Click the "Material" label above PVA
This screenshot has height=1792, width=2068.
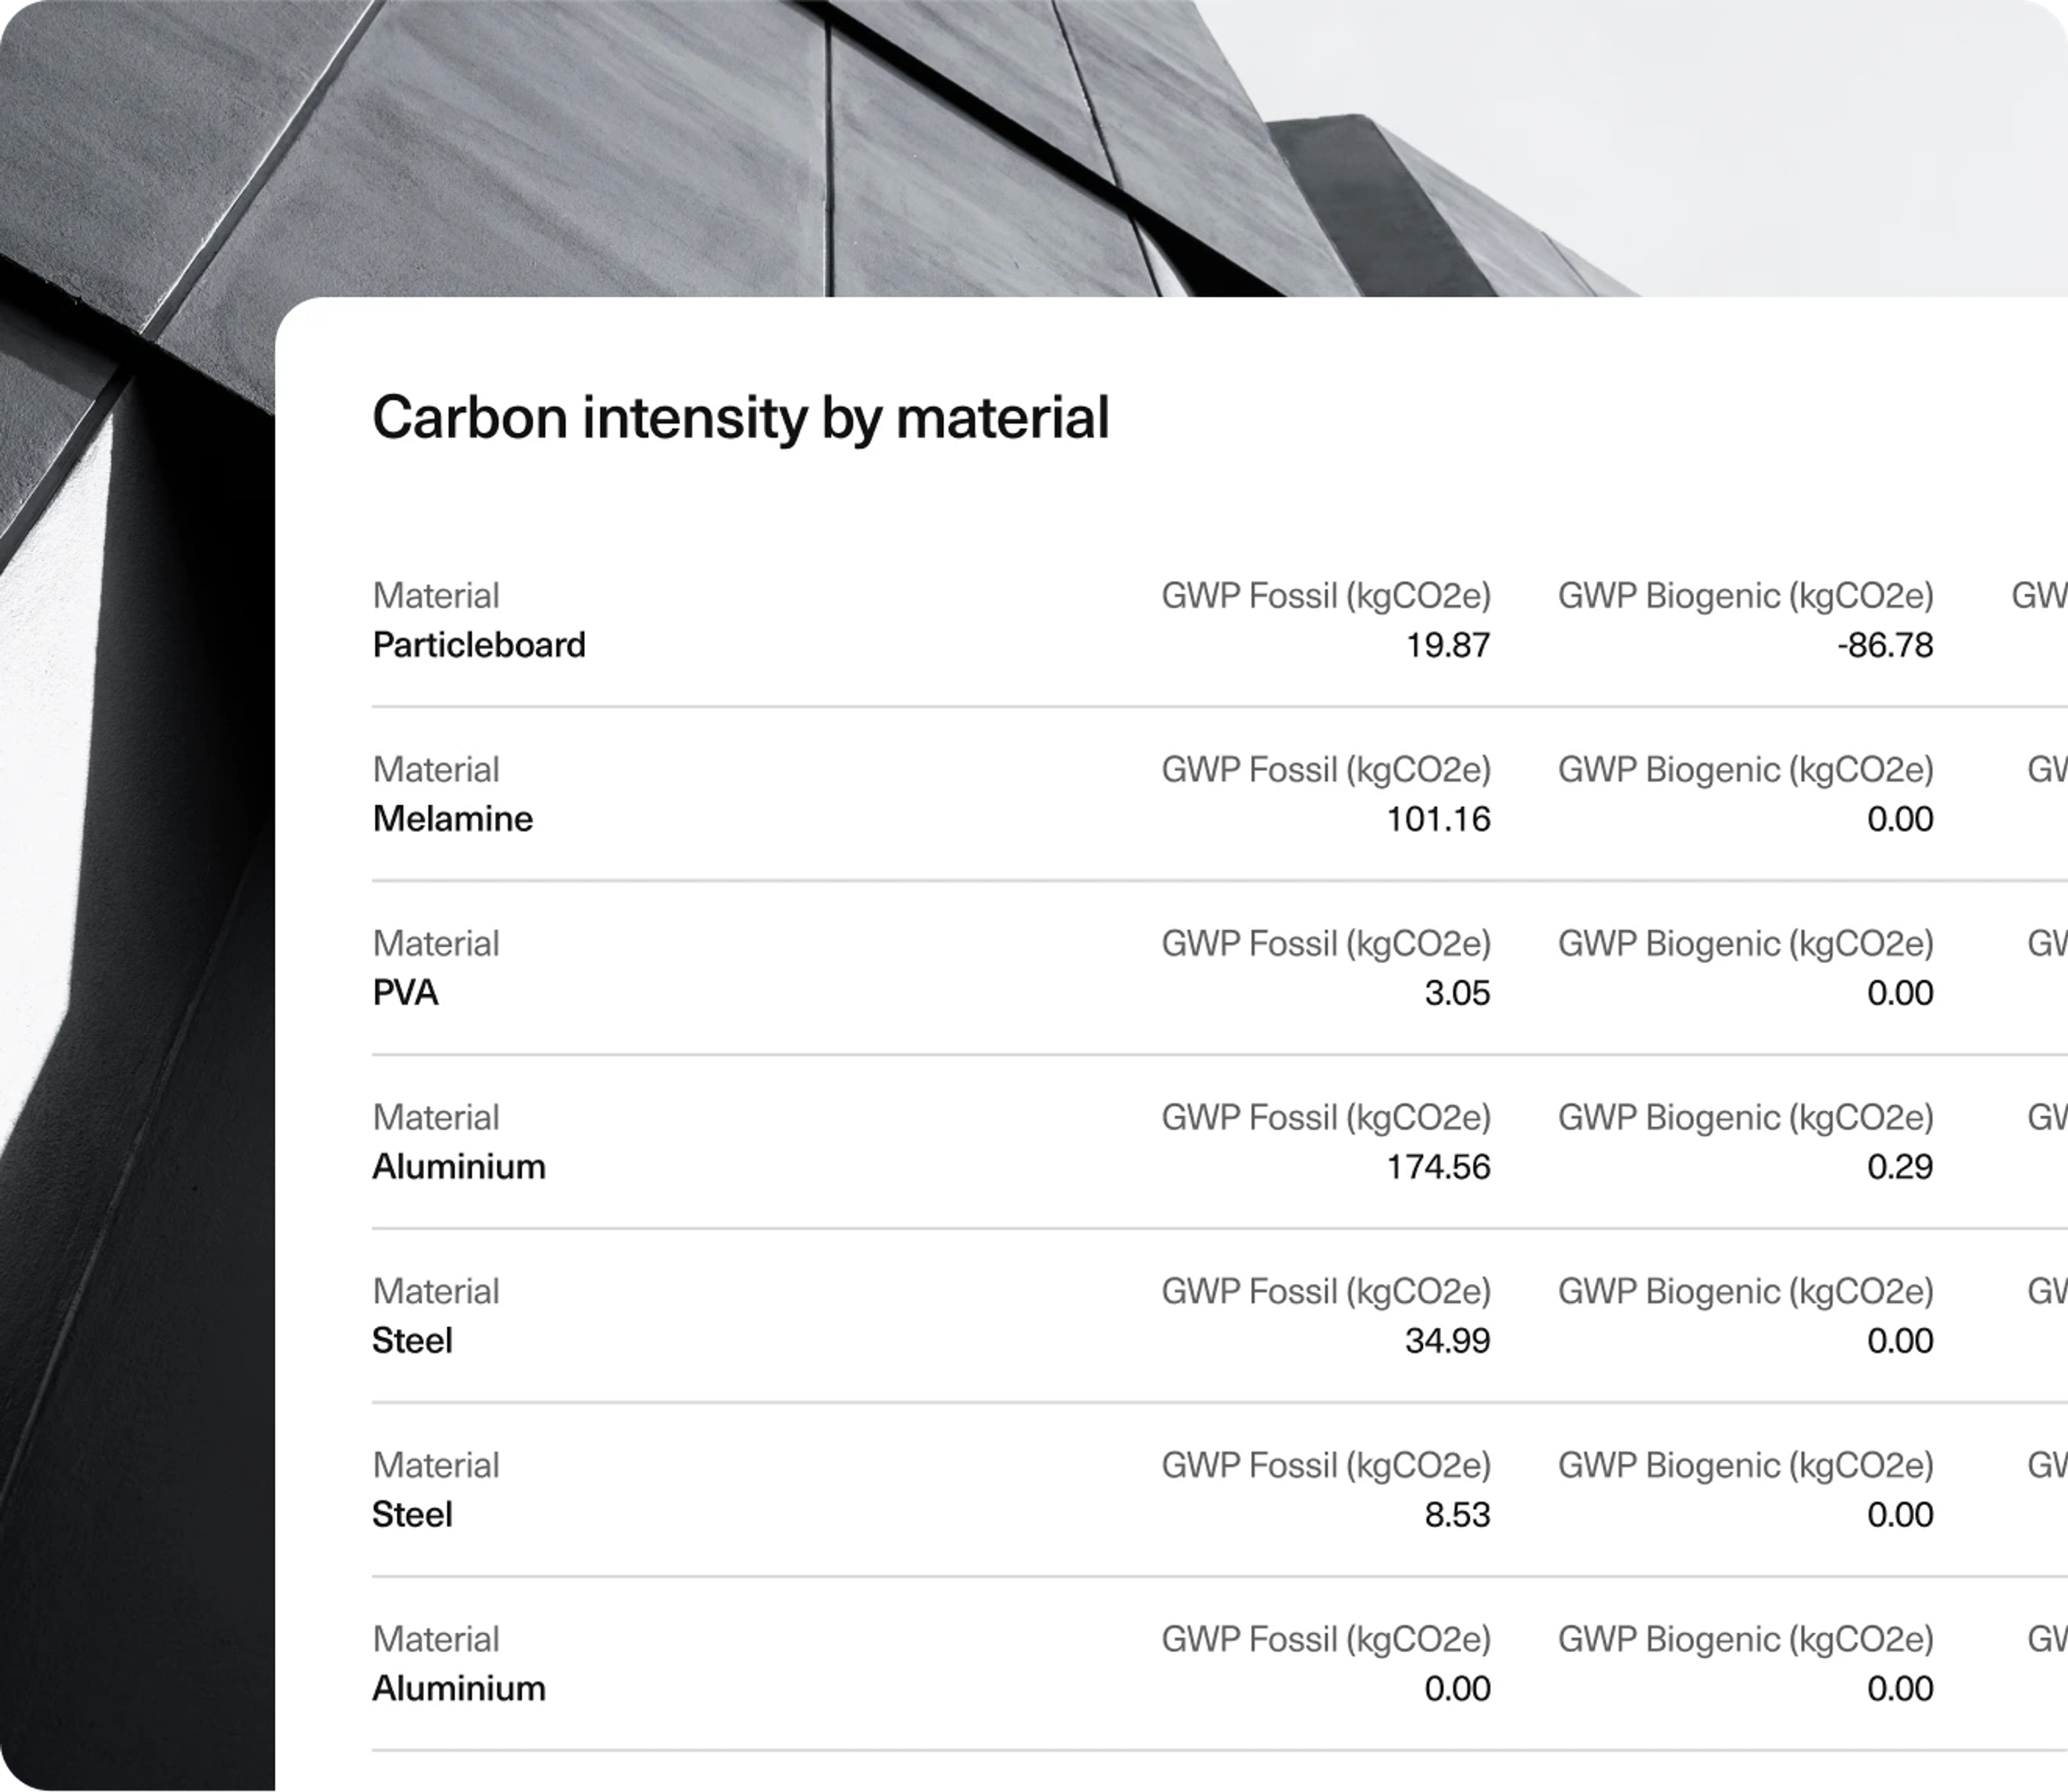click(x=435, y=944)
